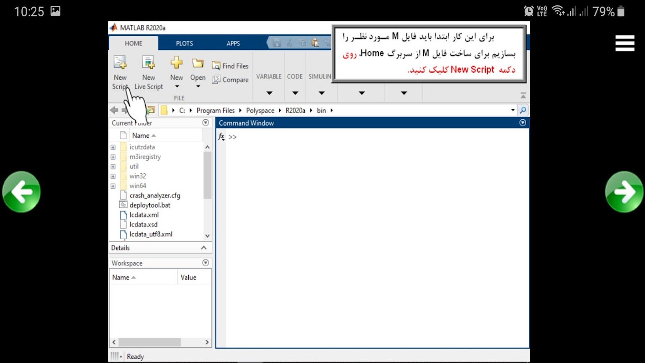
Task: Tap the image notification icon in status bar
Action: point(55,11)
